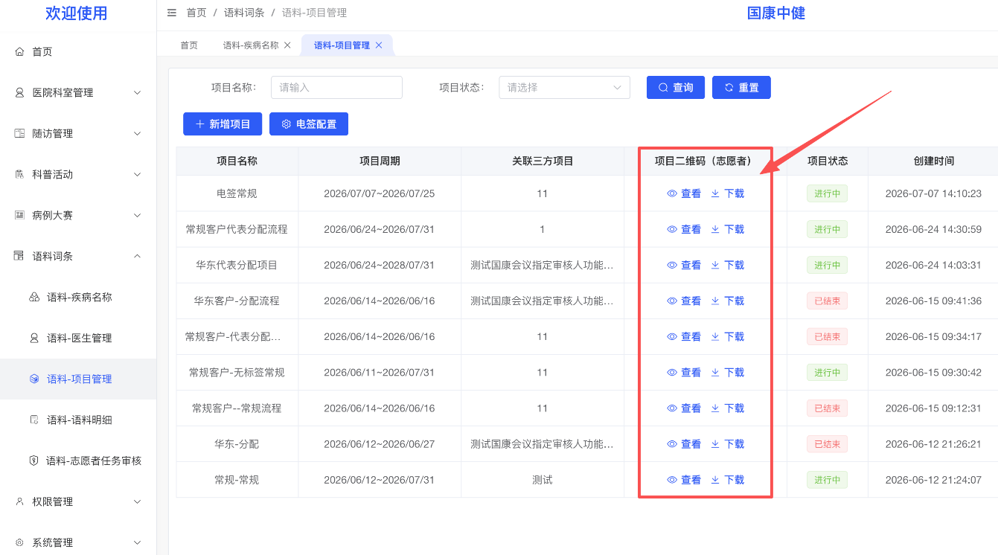Click the 语料-语料明细 document icon
This screenshot has width=998, height=555.
point(34,420)
